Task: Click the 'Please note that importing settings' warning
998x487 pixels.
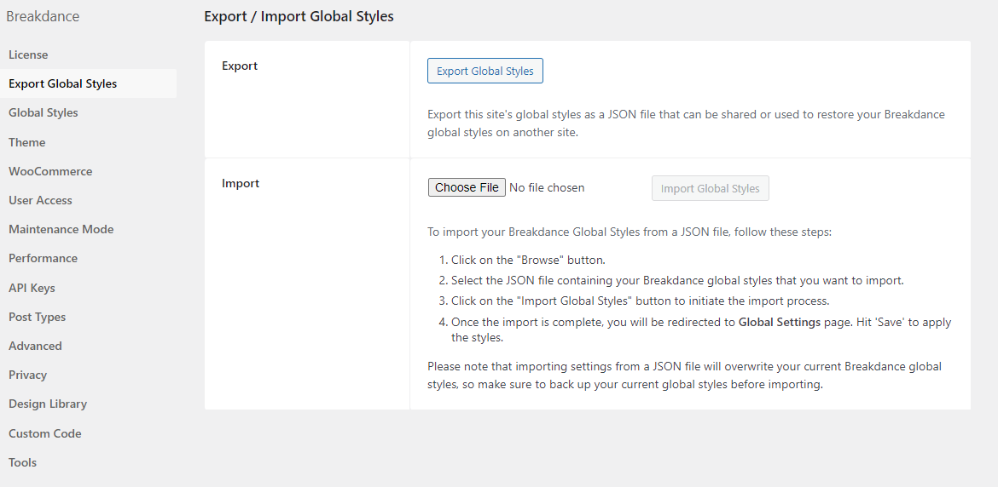Action: tap(684, 375)
